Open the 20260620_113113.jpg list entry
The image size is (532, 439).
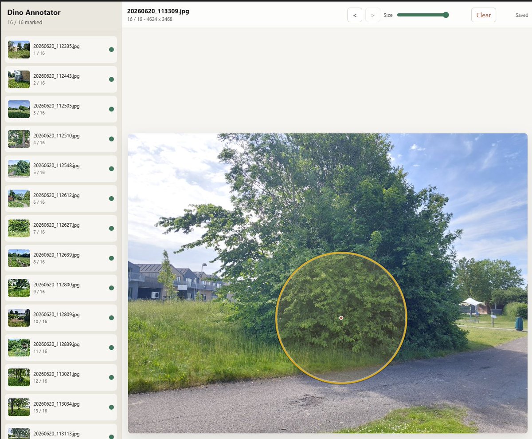pyautogui.click(x=61, y=431)
